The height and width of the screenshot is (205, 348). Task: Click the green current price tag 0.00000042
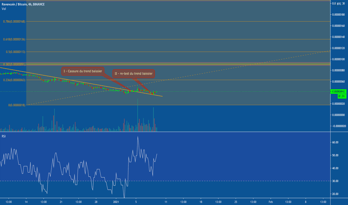click(x=338, y=91)
